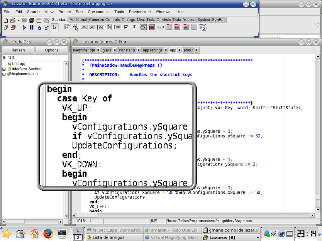Open the New File dropdown arrow
Screen dimensions: 322x241
click(19, 20)
